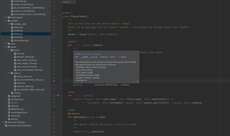Click the models.player.Player link in popup
Screen dimensions: 230x136
(x=88, y=54)
